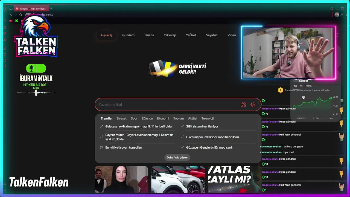This screenshot has height=197, width=350.
Task: Click the VPN badge in address bar
Action: [x=28, y=15]
